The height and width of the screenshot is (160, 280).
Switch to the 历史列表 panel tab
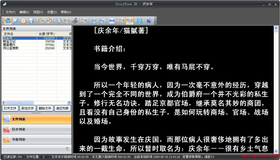click(x=36, y=129)
